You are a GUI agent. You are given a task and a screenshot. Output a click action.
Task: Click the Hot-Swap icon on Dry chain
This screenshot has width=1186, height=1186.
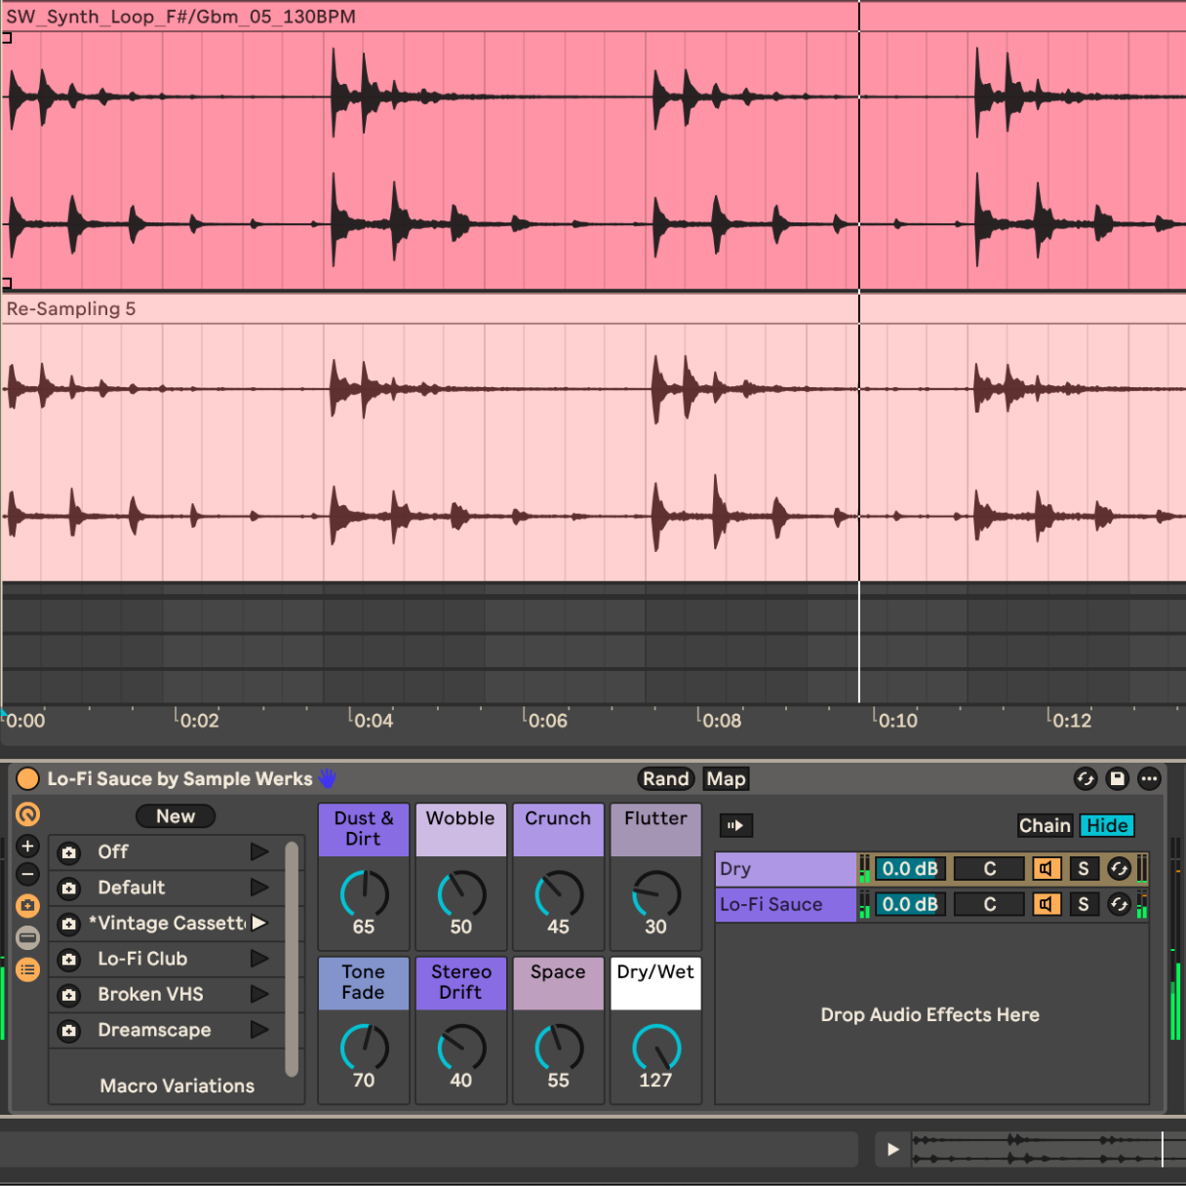(1119, 869)
